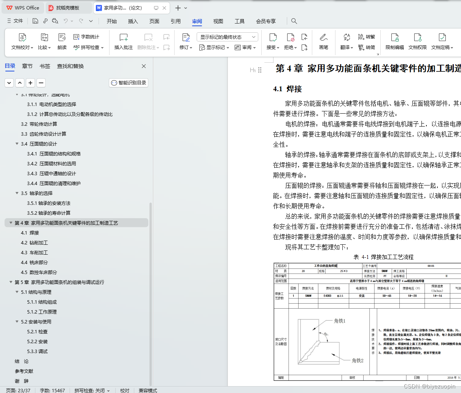Click the collapse-all minus button in outline
Image resolution: width=461 pixels, height=393 pixels.
(41, 82)
